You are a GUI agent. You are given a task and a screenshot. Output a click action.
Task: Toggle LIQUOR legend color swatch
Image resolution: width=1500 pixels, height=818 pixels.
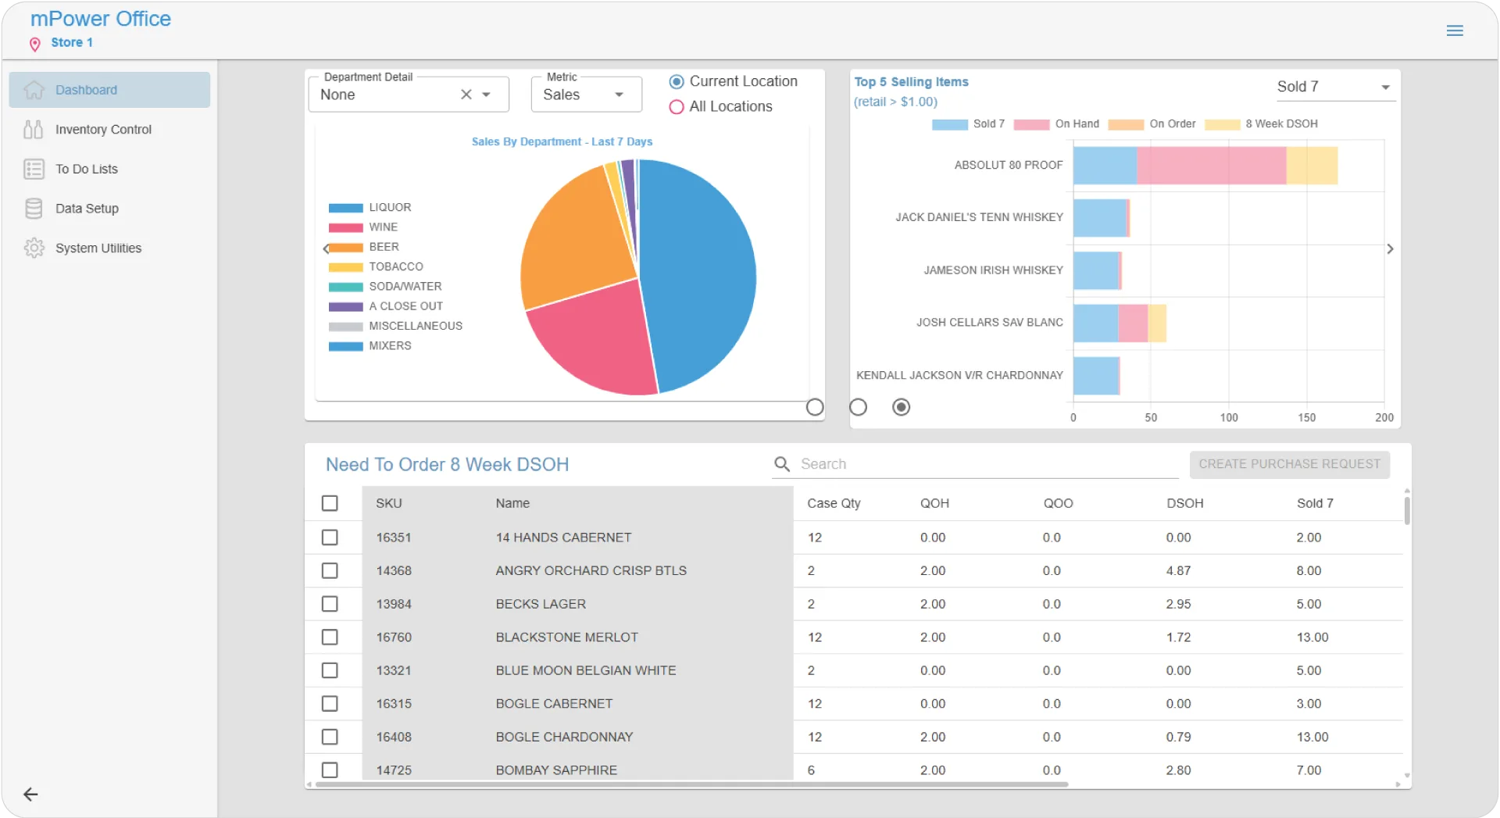point(345,208)
